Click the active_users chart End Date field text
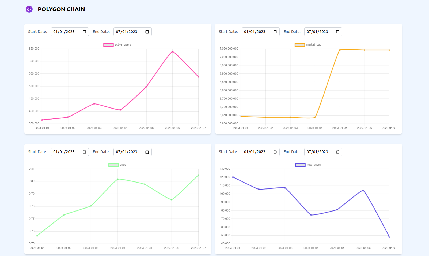The height and width of the screenshot is (256, 429). 127,32
